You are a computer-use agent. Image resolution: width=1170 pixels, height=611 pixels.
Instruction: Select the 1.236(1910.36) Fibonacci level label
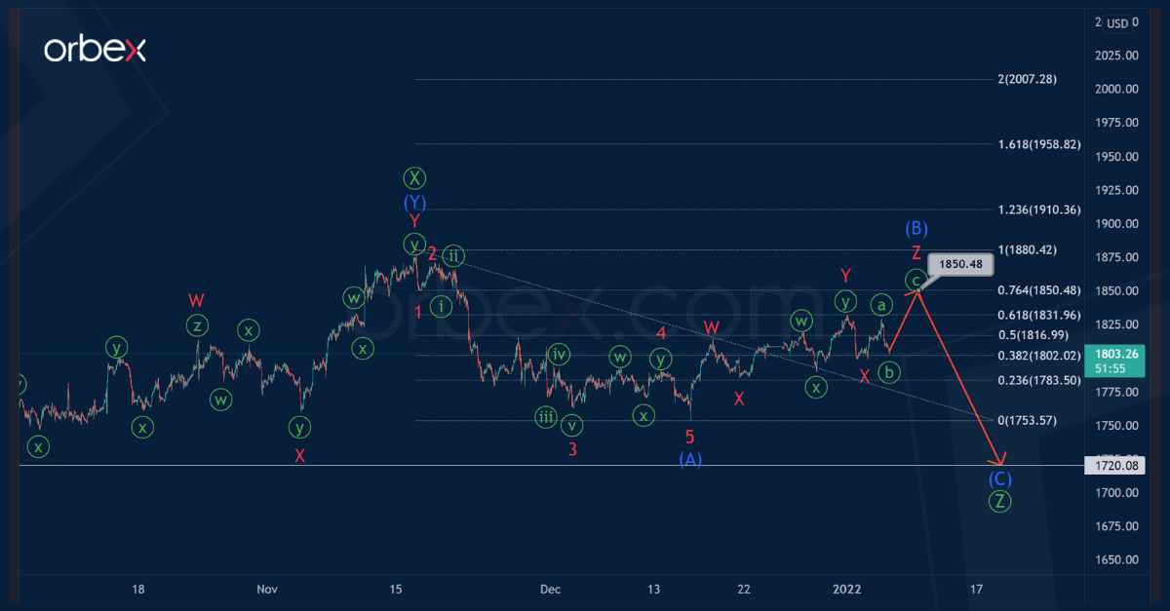point(1039,210)
